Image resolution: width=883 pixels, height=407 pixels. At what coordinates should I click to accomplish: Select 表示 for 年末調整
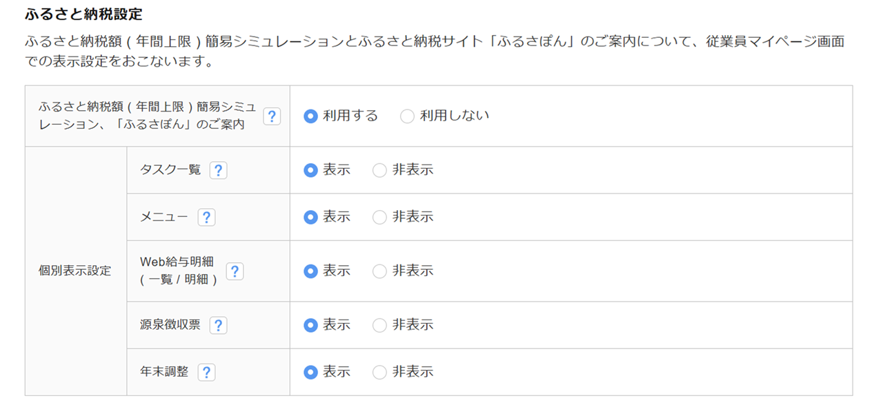point(310,372)
